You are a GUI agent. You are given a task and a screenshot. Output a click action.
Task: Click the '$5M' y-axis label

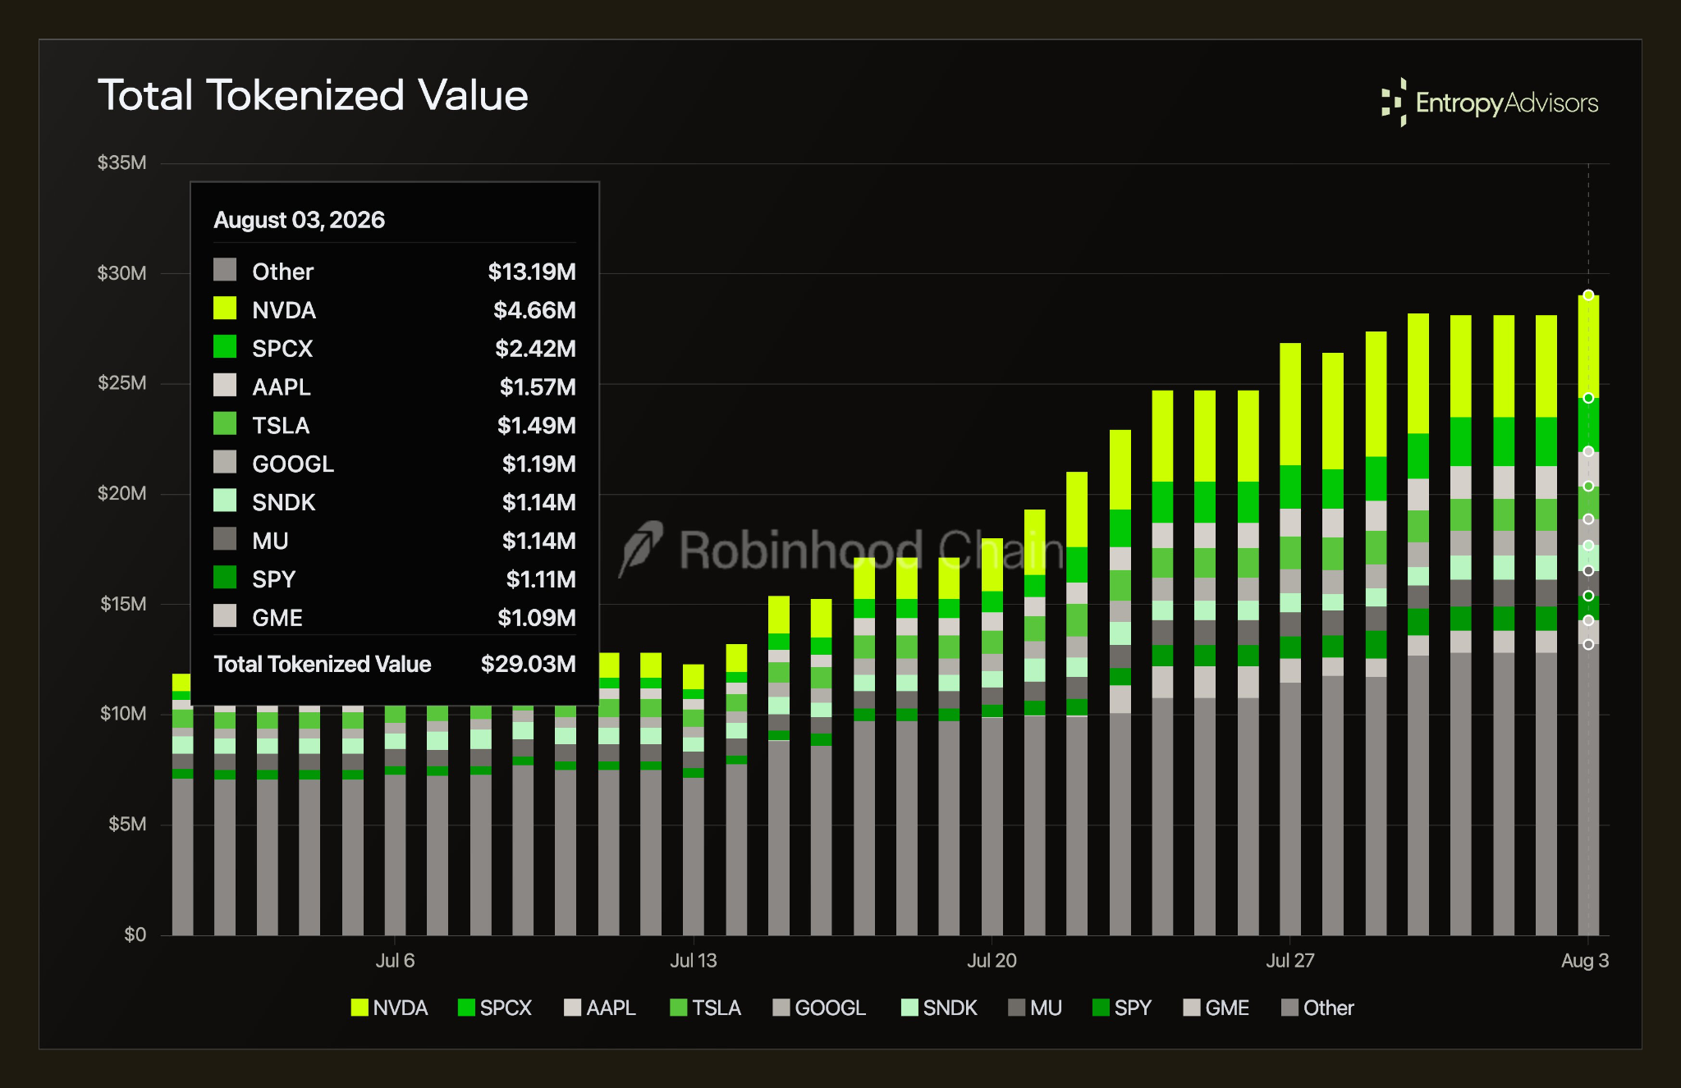pos(127,824)
